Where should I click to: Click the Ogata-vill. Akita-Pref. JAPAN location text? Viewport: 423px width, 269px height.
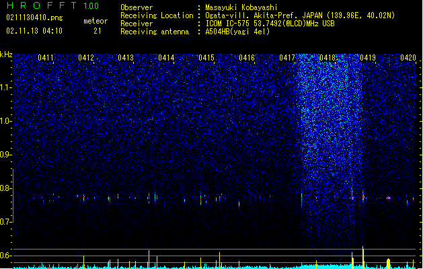(x=300, y=15)
